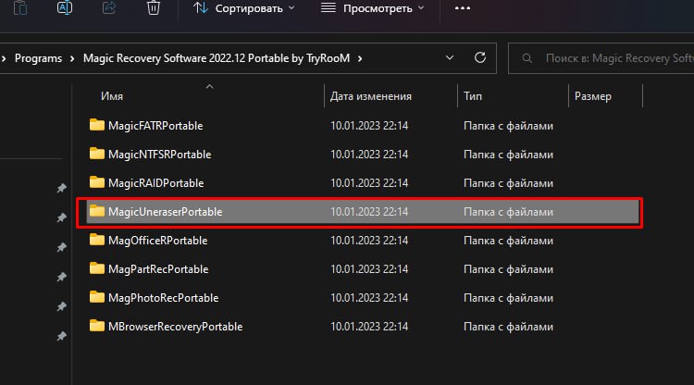Click folder icon of MagOfficeRPortable

click(97, 240)
